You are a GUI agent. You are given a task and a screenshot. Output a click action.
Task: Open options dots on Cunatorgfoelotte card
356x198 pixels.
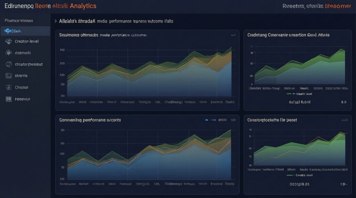[345, 120]
